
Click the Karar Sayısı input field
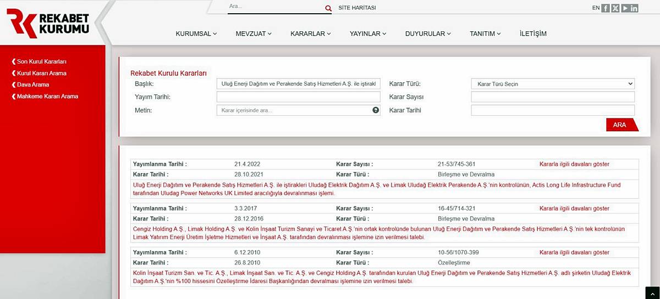pyautogui.click(x=553, y=97)
